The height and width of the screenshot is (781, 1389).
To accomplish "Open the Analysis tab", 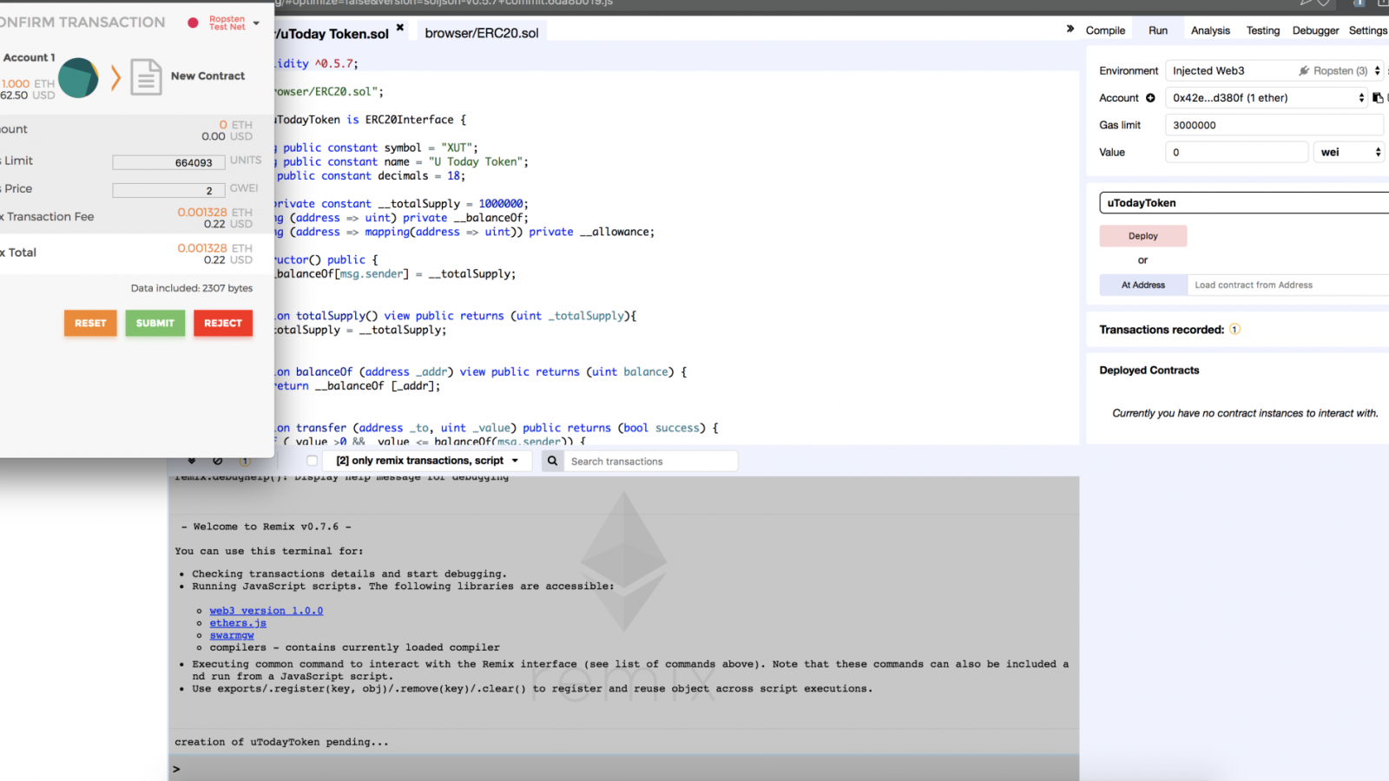I will 1210,30.
